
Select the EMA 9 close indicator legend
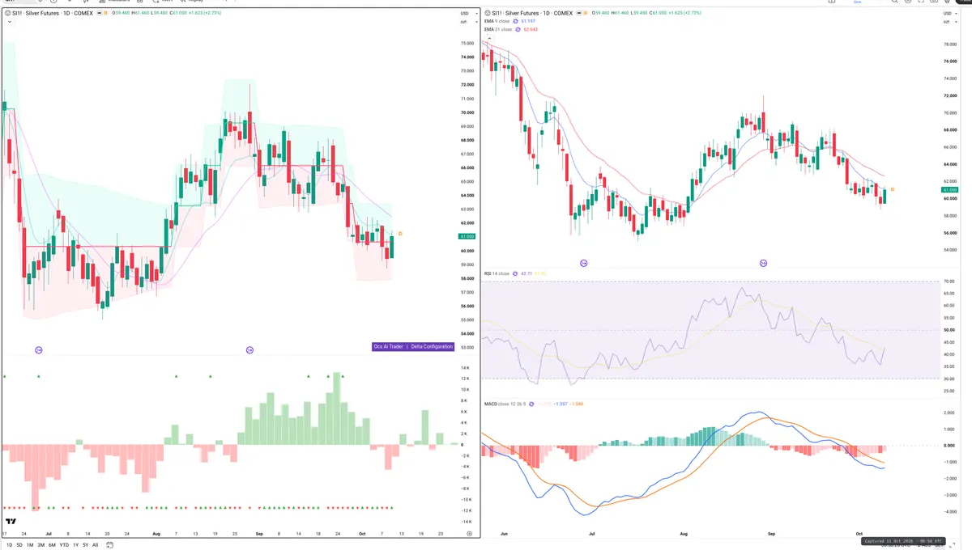(x=499, y=21)
